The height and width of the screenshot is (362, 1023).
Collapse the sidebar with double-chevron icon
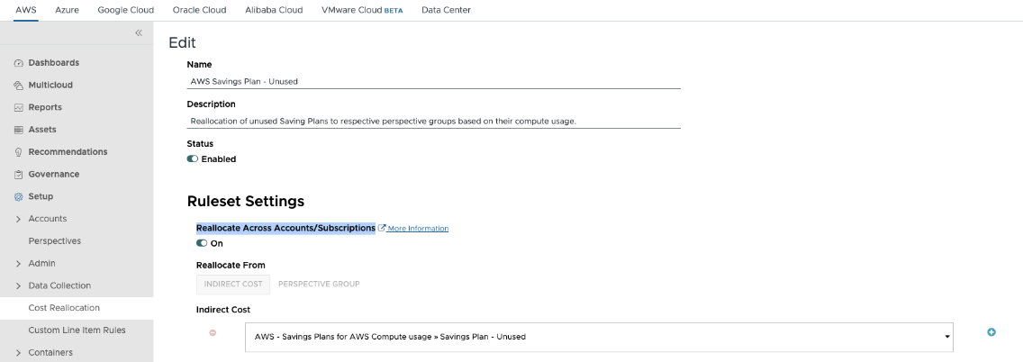pyautogui.click(x=139, y=33)
